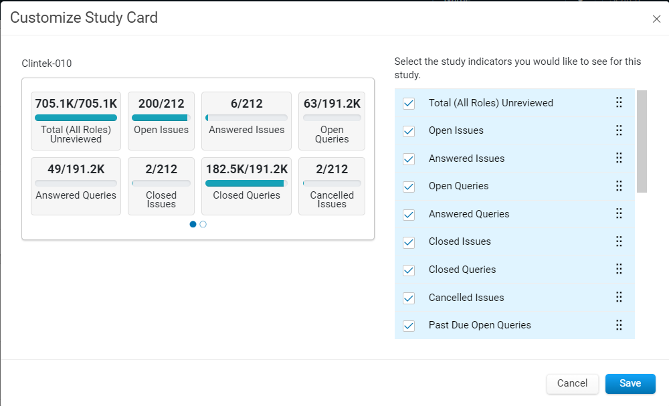Select first page dot of study card

click(x=193, y=224)
